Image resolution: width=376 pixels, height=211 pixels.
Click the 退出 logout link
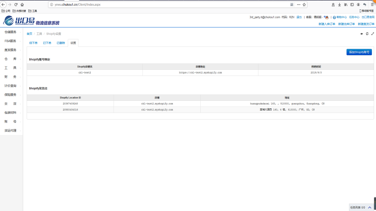(x=299, y=17)
